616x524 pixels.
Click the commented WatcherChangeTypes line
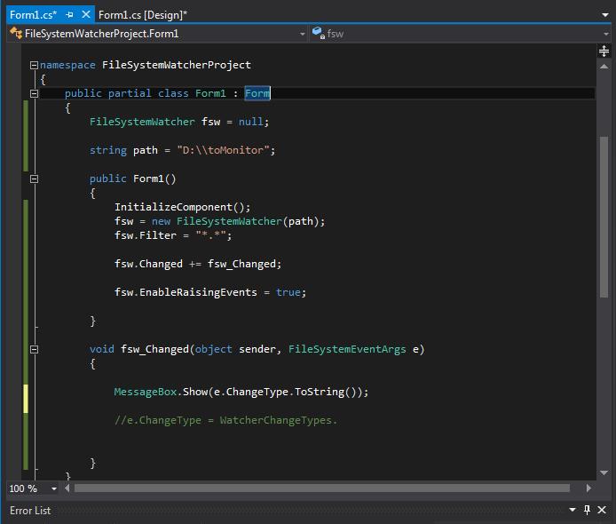pyautogui.click(x=225, y=420)
